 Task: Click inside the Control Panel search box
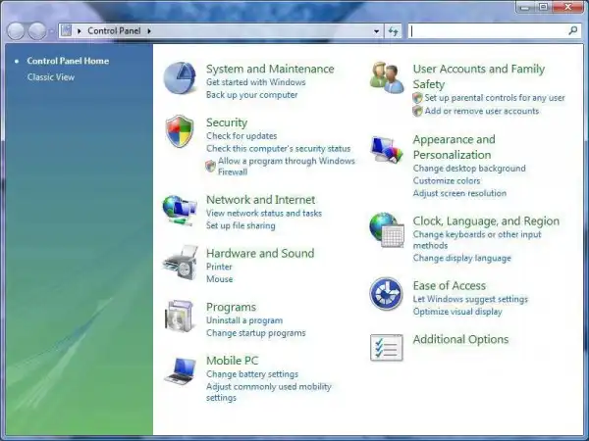coord(486,31)
